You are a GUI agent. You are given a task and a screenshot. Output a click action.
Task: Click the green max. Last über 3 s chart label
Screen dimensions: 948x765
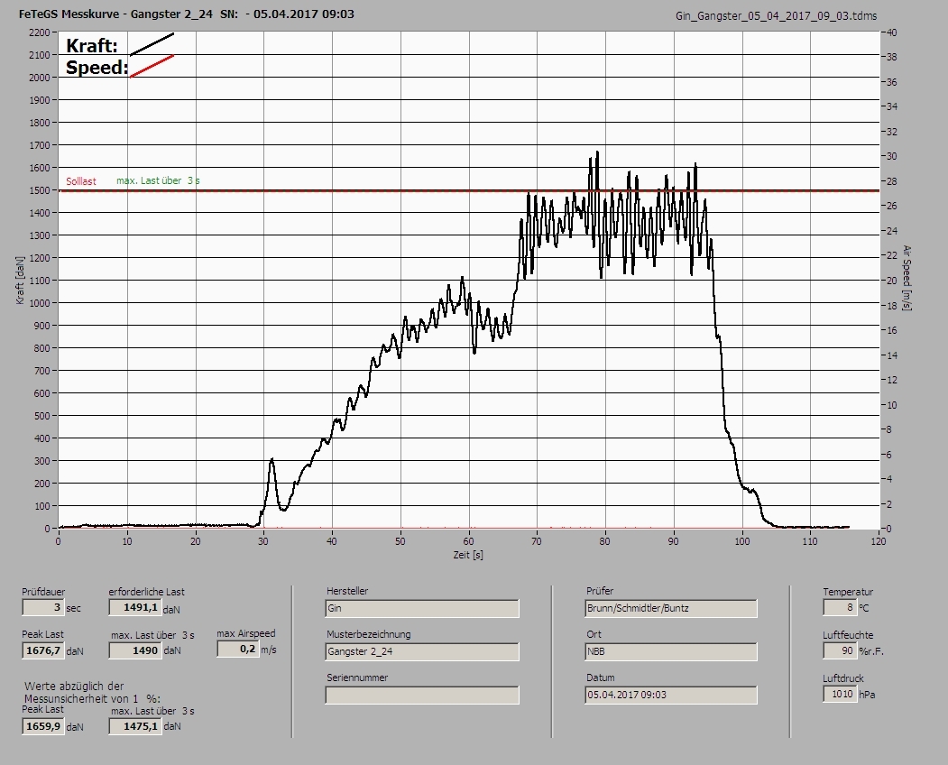[x=158, y=180]
